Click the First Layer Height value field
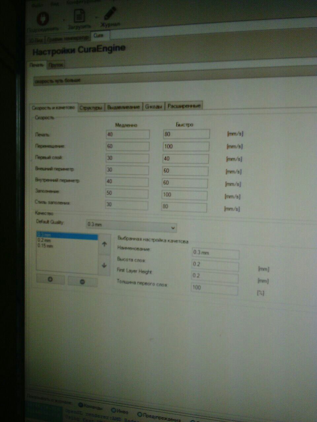 coord(215,277)
